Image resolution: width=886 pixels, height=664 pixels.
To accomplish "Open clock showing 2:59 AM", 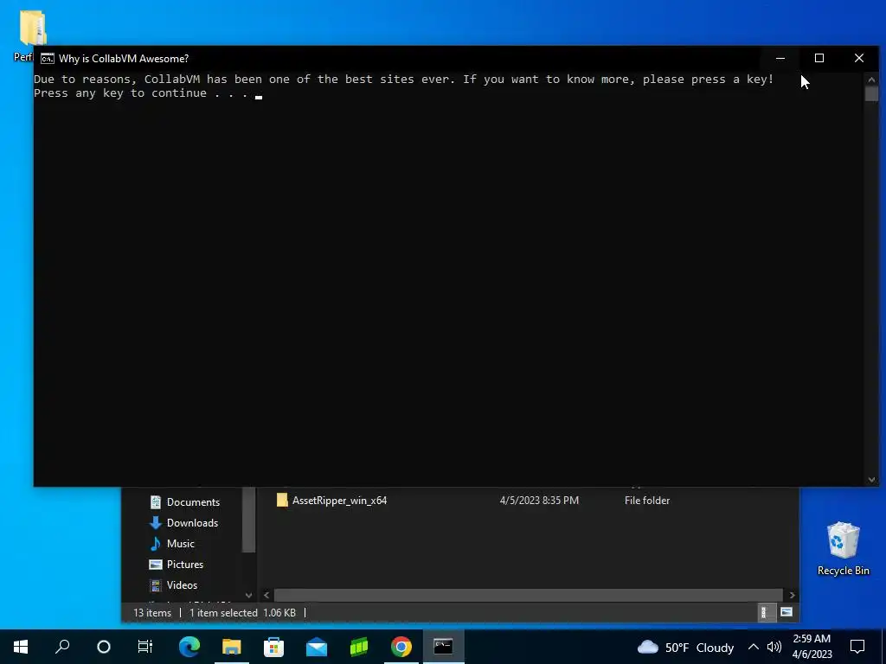I will pos(812,647).
